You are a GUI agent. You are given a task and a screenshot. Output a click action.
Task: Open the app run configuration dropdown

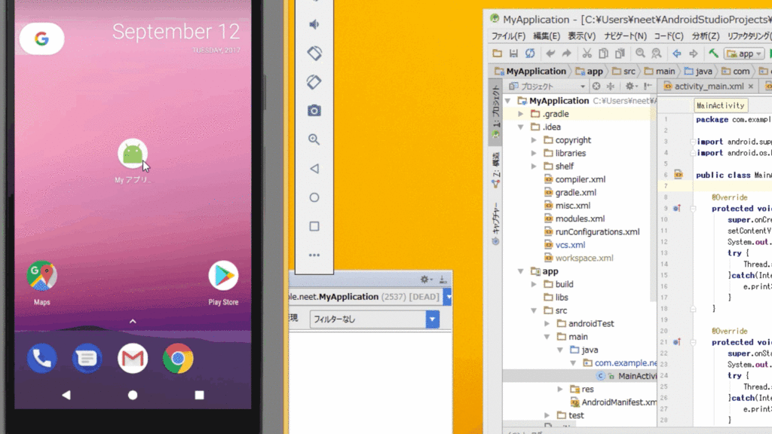click(744, 53)
